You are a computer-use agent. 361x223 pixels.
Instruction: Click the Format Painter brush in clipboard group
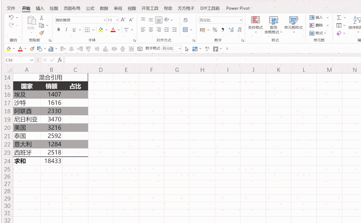[42, 33]
